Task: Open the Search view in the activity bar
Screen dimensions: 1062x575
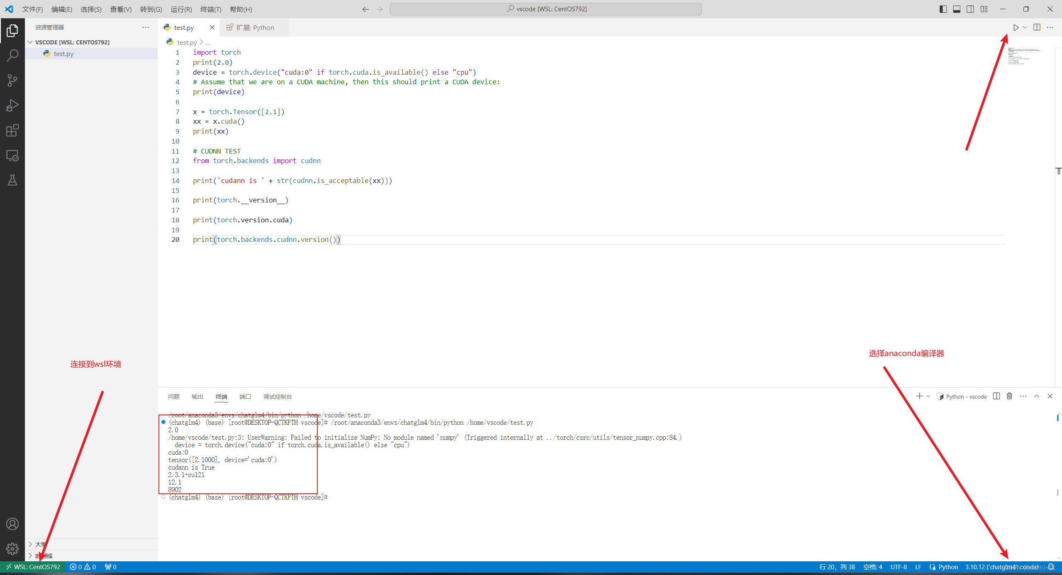Action: tap(12, 55)
